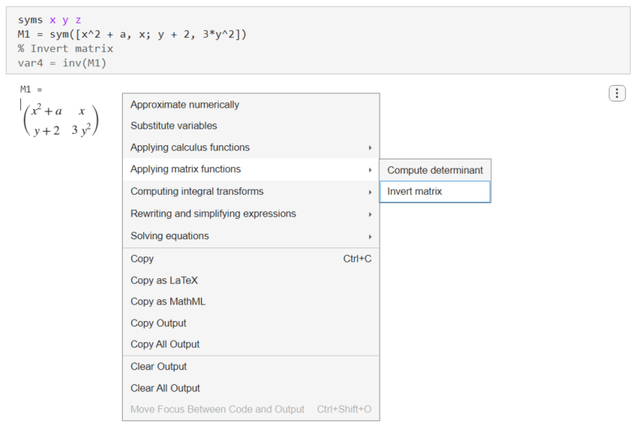The width and height of the screenshot is (638, 428).
Task: Pick Copy as MathML option
Action: click(x=167, y=302)
